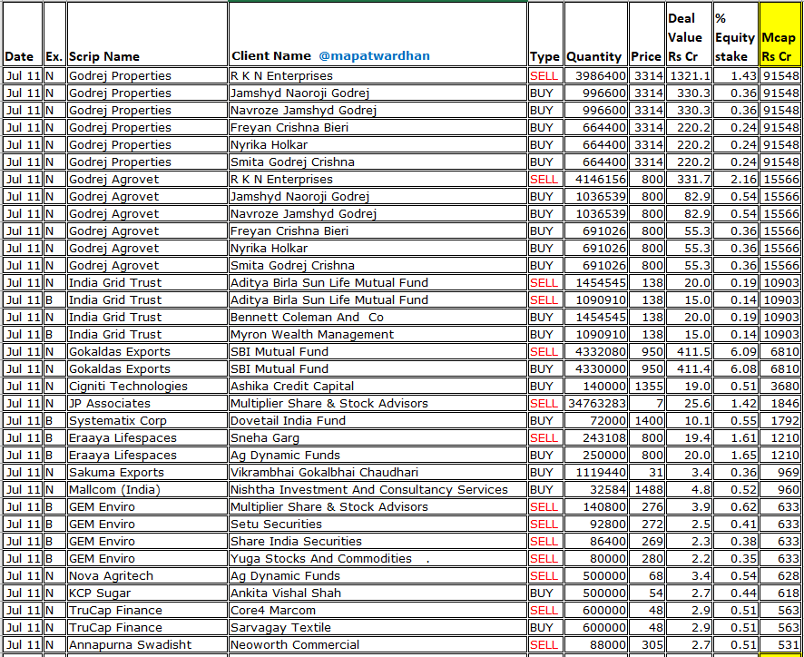Select the 'Date' column header
This screenshot has width=804, height=657.
tap(23, 34)
